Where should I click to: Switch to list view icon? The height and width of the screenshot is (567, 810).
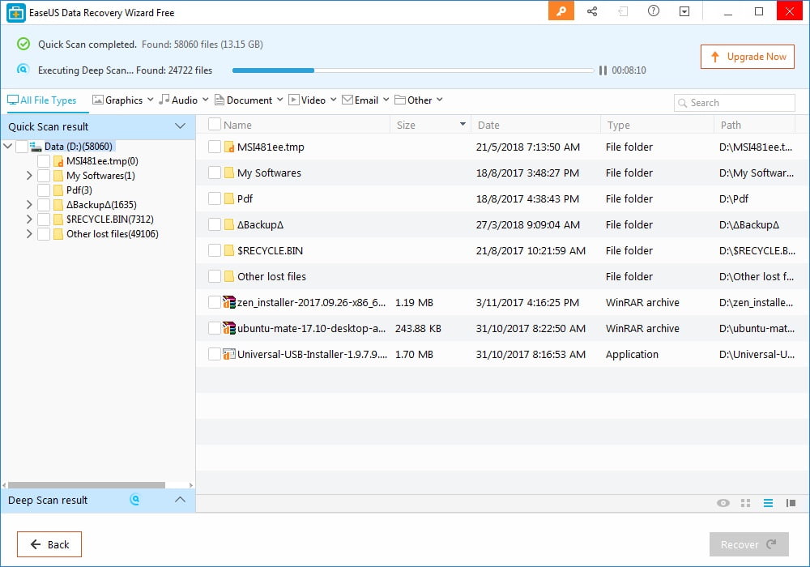tap(768, 504)
